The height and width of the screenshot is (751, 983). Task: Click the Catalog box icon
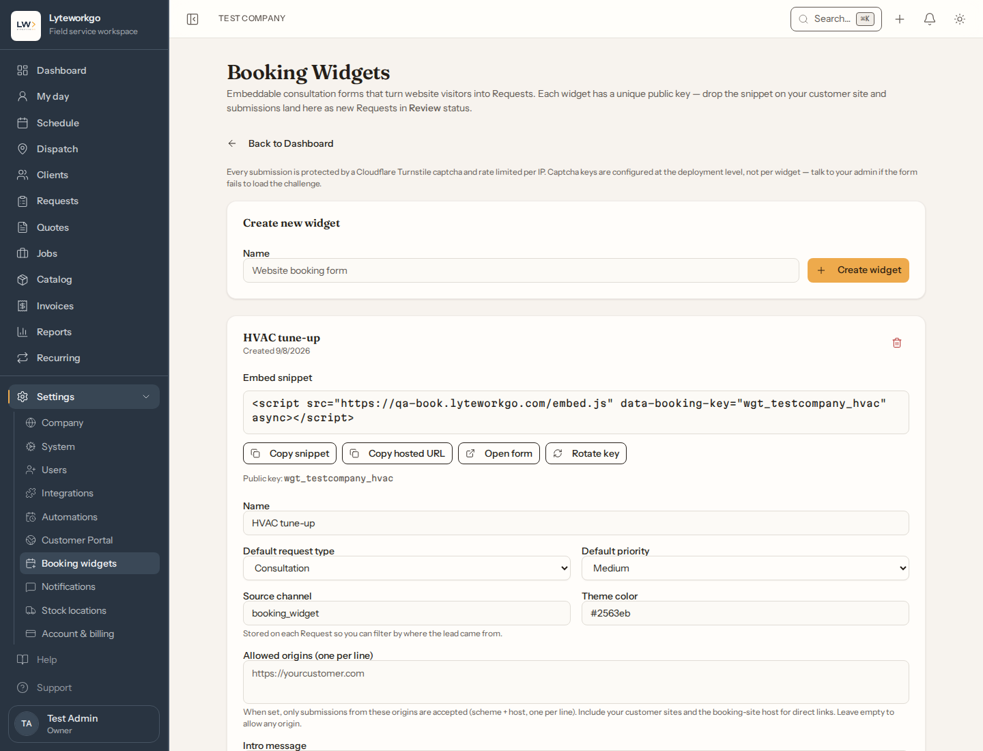23,279
